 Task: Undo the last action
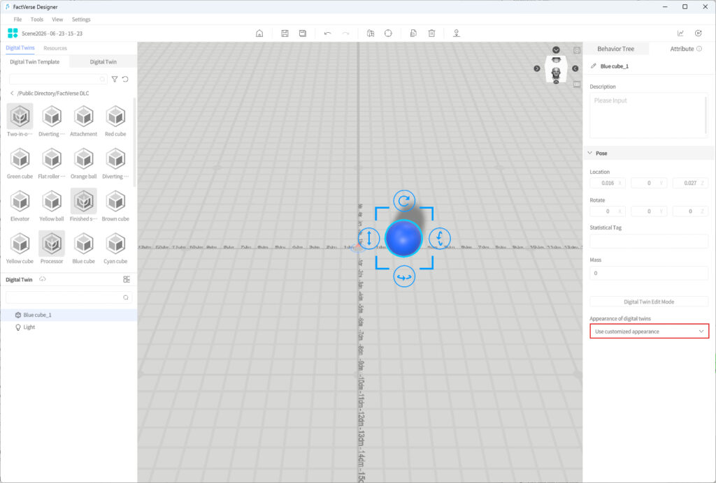(327, 34)
